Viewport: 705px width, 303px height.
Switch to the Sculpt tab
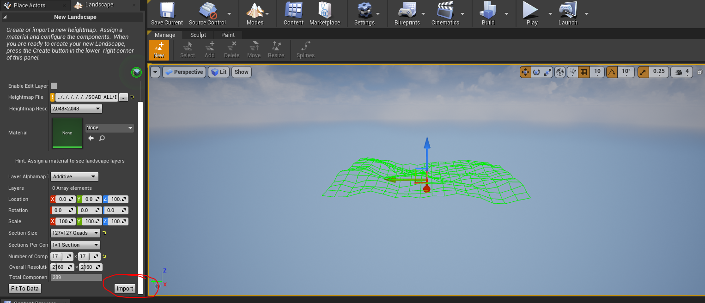(x=198, y=35)
